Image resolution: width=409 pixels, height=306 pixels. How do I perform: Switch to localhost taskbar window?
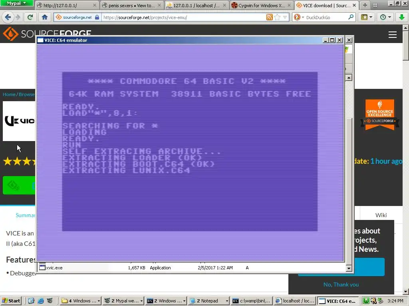coord(294,301)
